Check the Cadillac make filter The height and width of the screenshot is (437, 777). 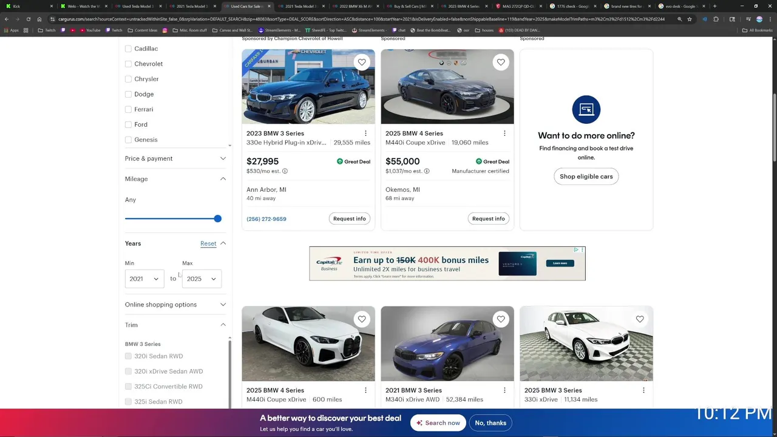[128, 49]
